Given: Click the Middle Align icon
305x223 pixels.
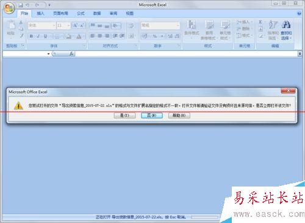Looking at the screenshot, I should [99, 26].
